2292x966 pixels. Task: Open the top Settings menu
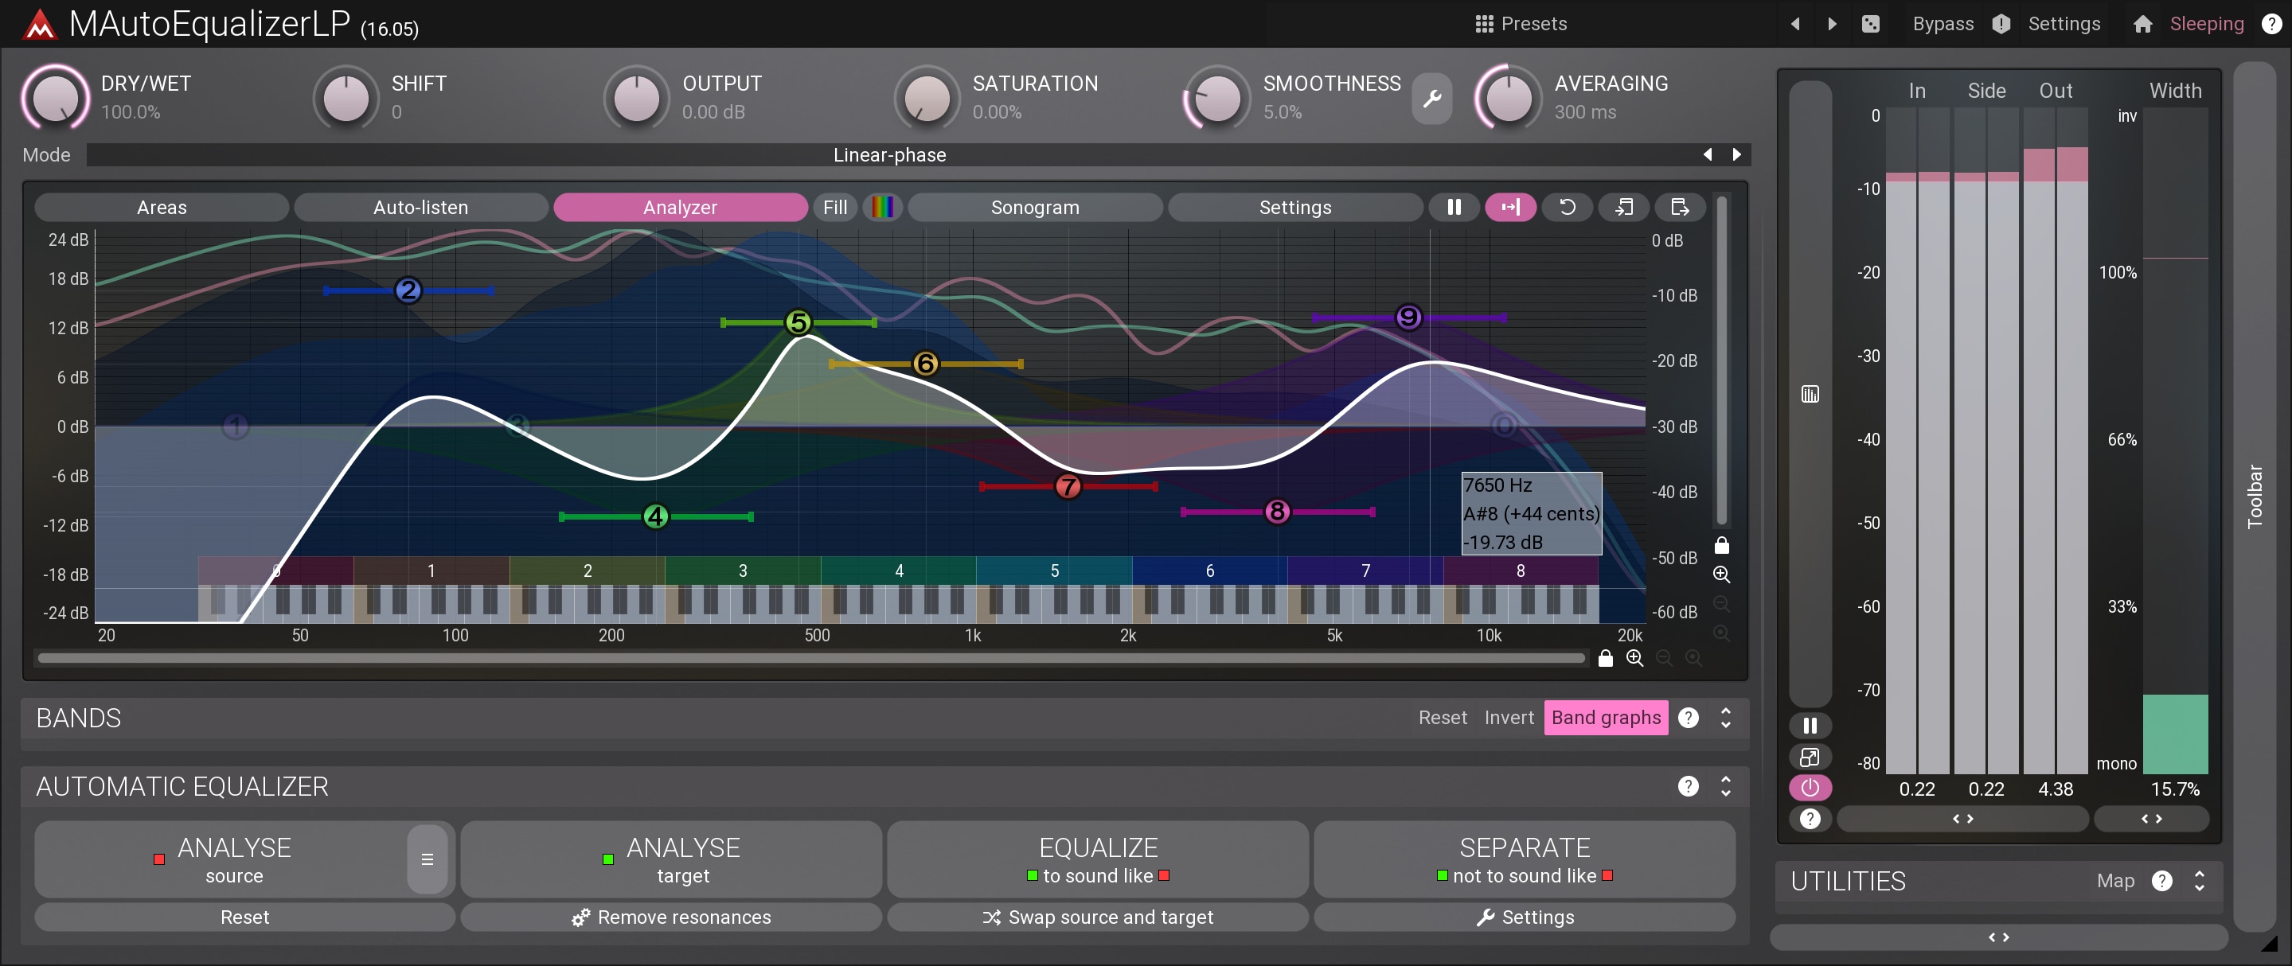pyautogui.click(x=2064, y=24)
